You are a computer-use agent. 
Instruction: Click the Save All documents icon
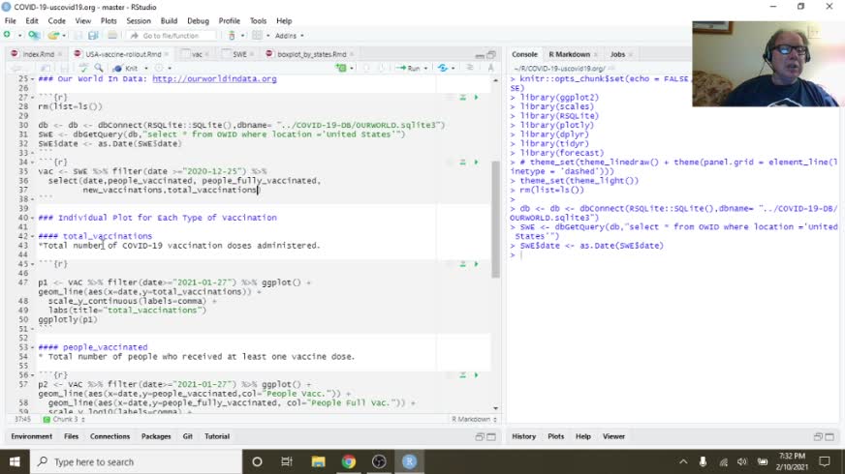[x=93, y=35]
